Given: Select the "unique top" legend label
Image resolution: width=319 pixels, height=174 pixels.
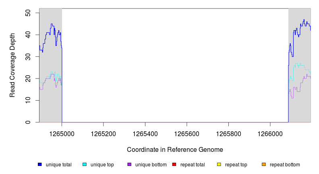Looking at the screenshot, I should [x=102, y=165].
